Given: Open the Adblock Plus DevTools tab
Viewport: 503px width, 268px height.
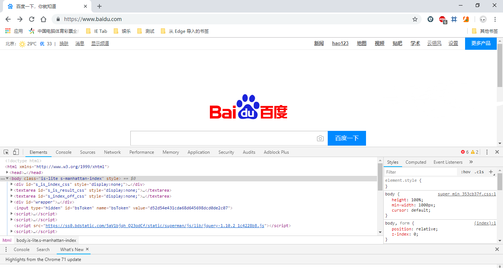Looking at the screenshot, I should click(x=276, y=152).
